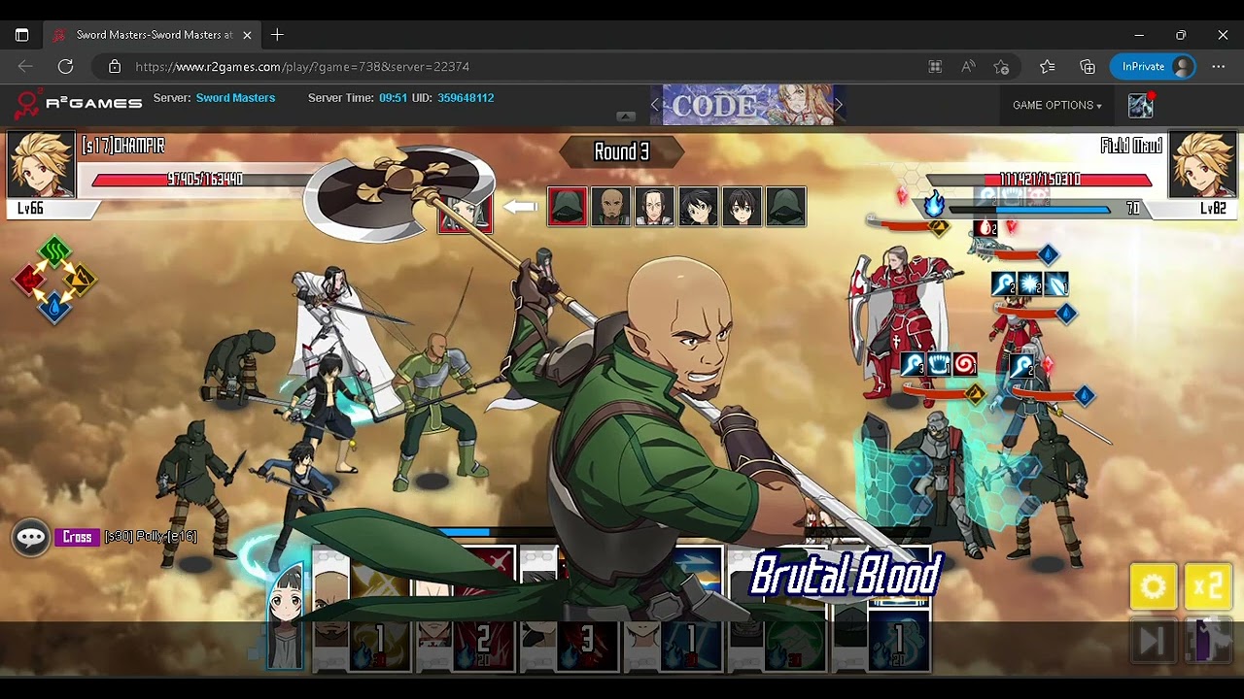Collapse the header bar with up arrow
Screen dimensions: 1244x699
tap(626, 116)
